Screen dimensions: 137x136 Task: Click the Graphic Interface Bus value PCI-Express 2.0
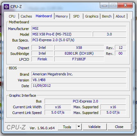85,101
